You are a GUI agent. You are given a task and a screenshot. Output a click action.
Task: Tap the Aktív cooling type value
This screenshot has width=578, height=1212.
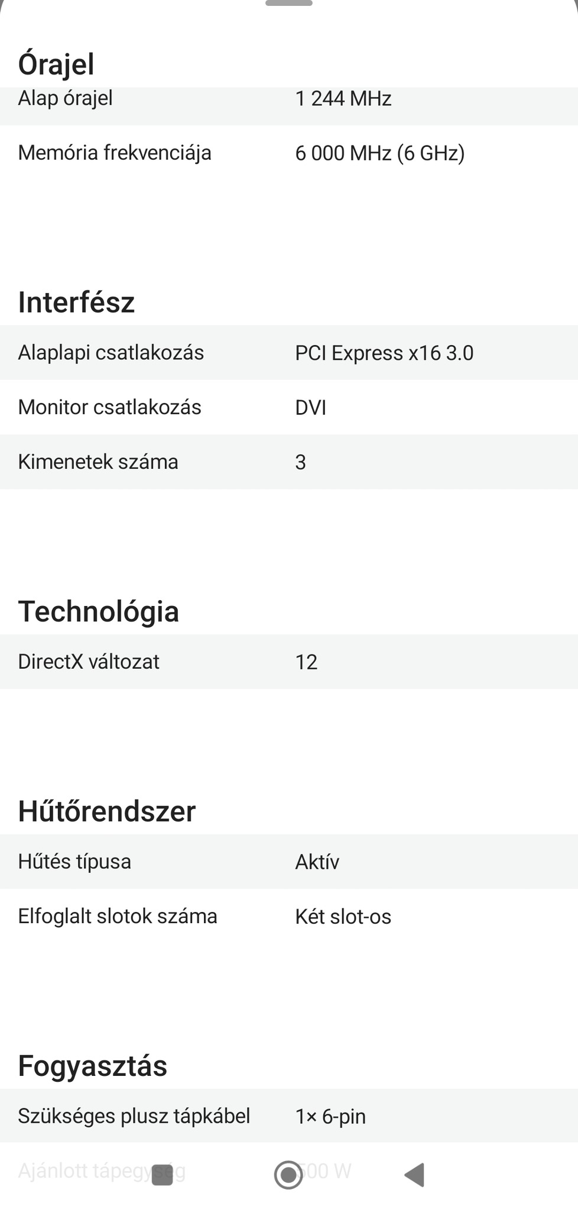tap(317, 862)
